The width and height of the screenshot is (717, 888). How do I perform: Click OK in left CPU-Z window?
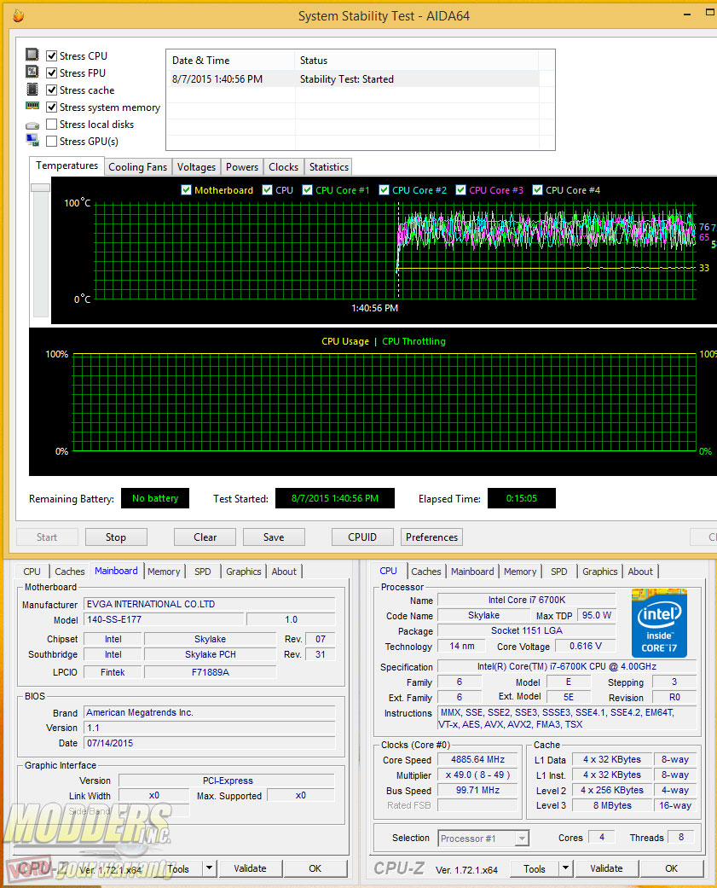point(315,868)
